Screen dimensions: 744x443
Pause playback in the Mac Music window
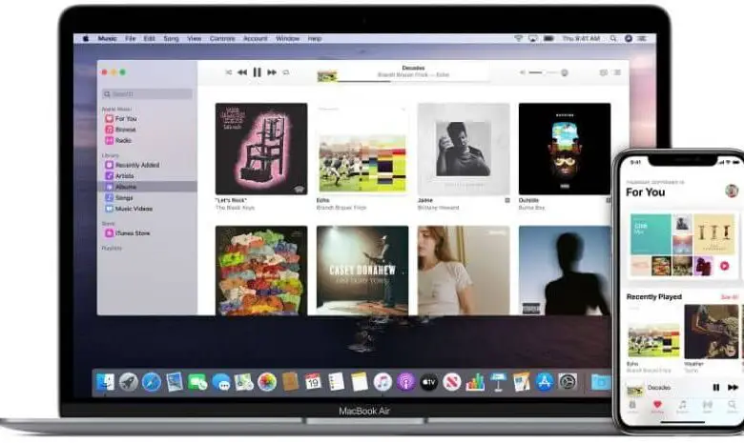coord(257,72)
